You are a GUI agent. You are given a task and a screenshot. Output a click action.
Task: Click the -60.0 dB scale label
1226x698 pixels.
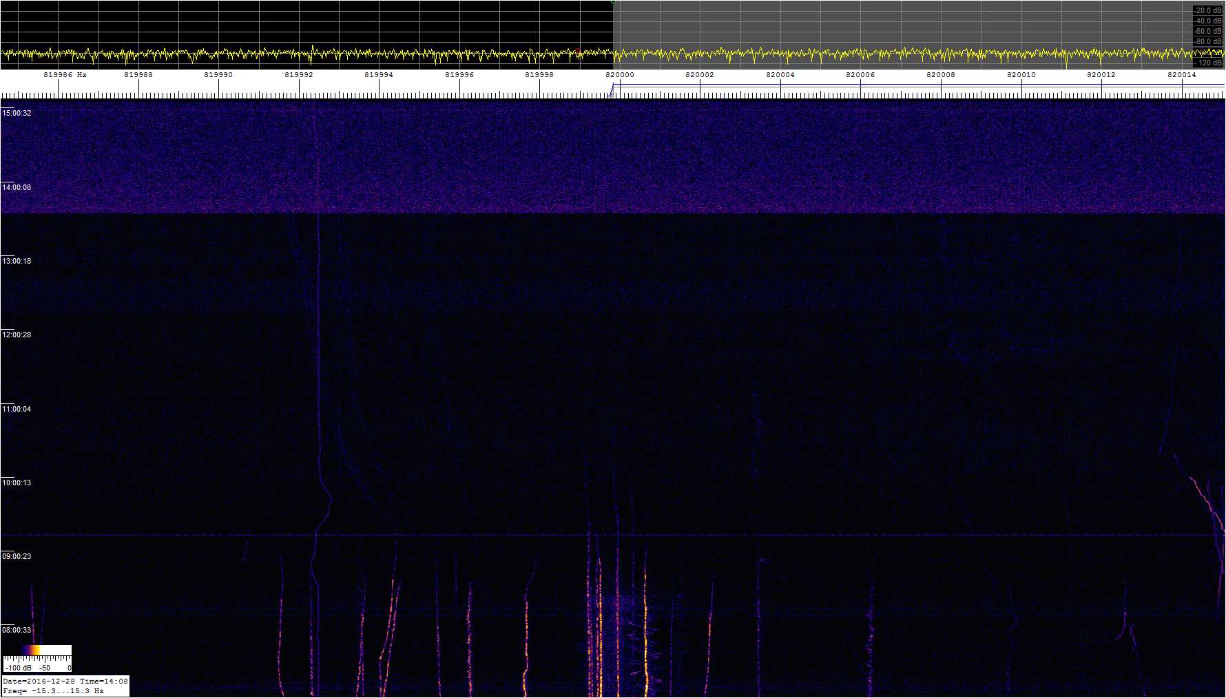click(x=1207, y=32)
